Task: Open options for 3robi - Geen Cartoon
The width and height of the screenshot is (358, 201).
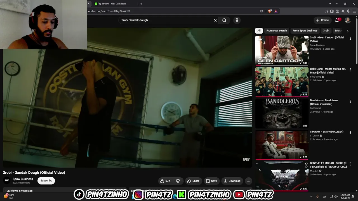Action: point(350,39)
